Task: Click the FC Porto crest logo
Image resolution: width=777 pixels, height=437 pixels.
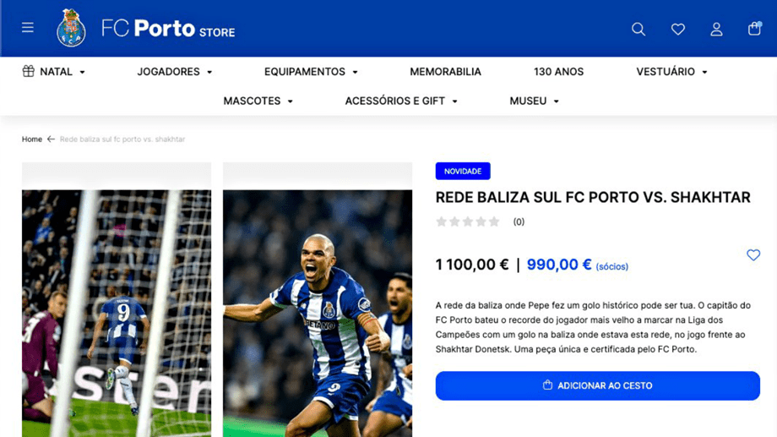Action: pos(71,28)
